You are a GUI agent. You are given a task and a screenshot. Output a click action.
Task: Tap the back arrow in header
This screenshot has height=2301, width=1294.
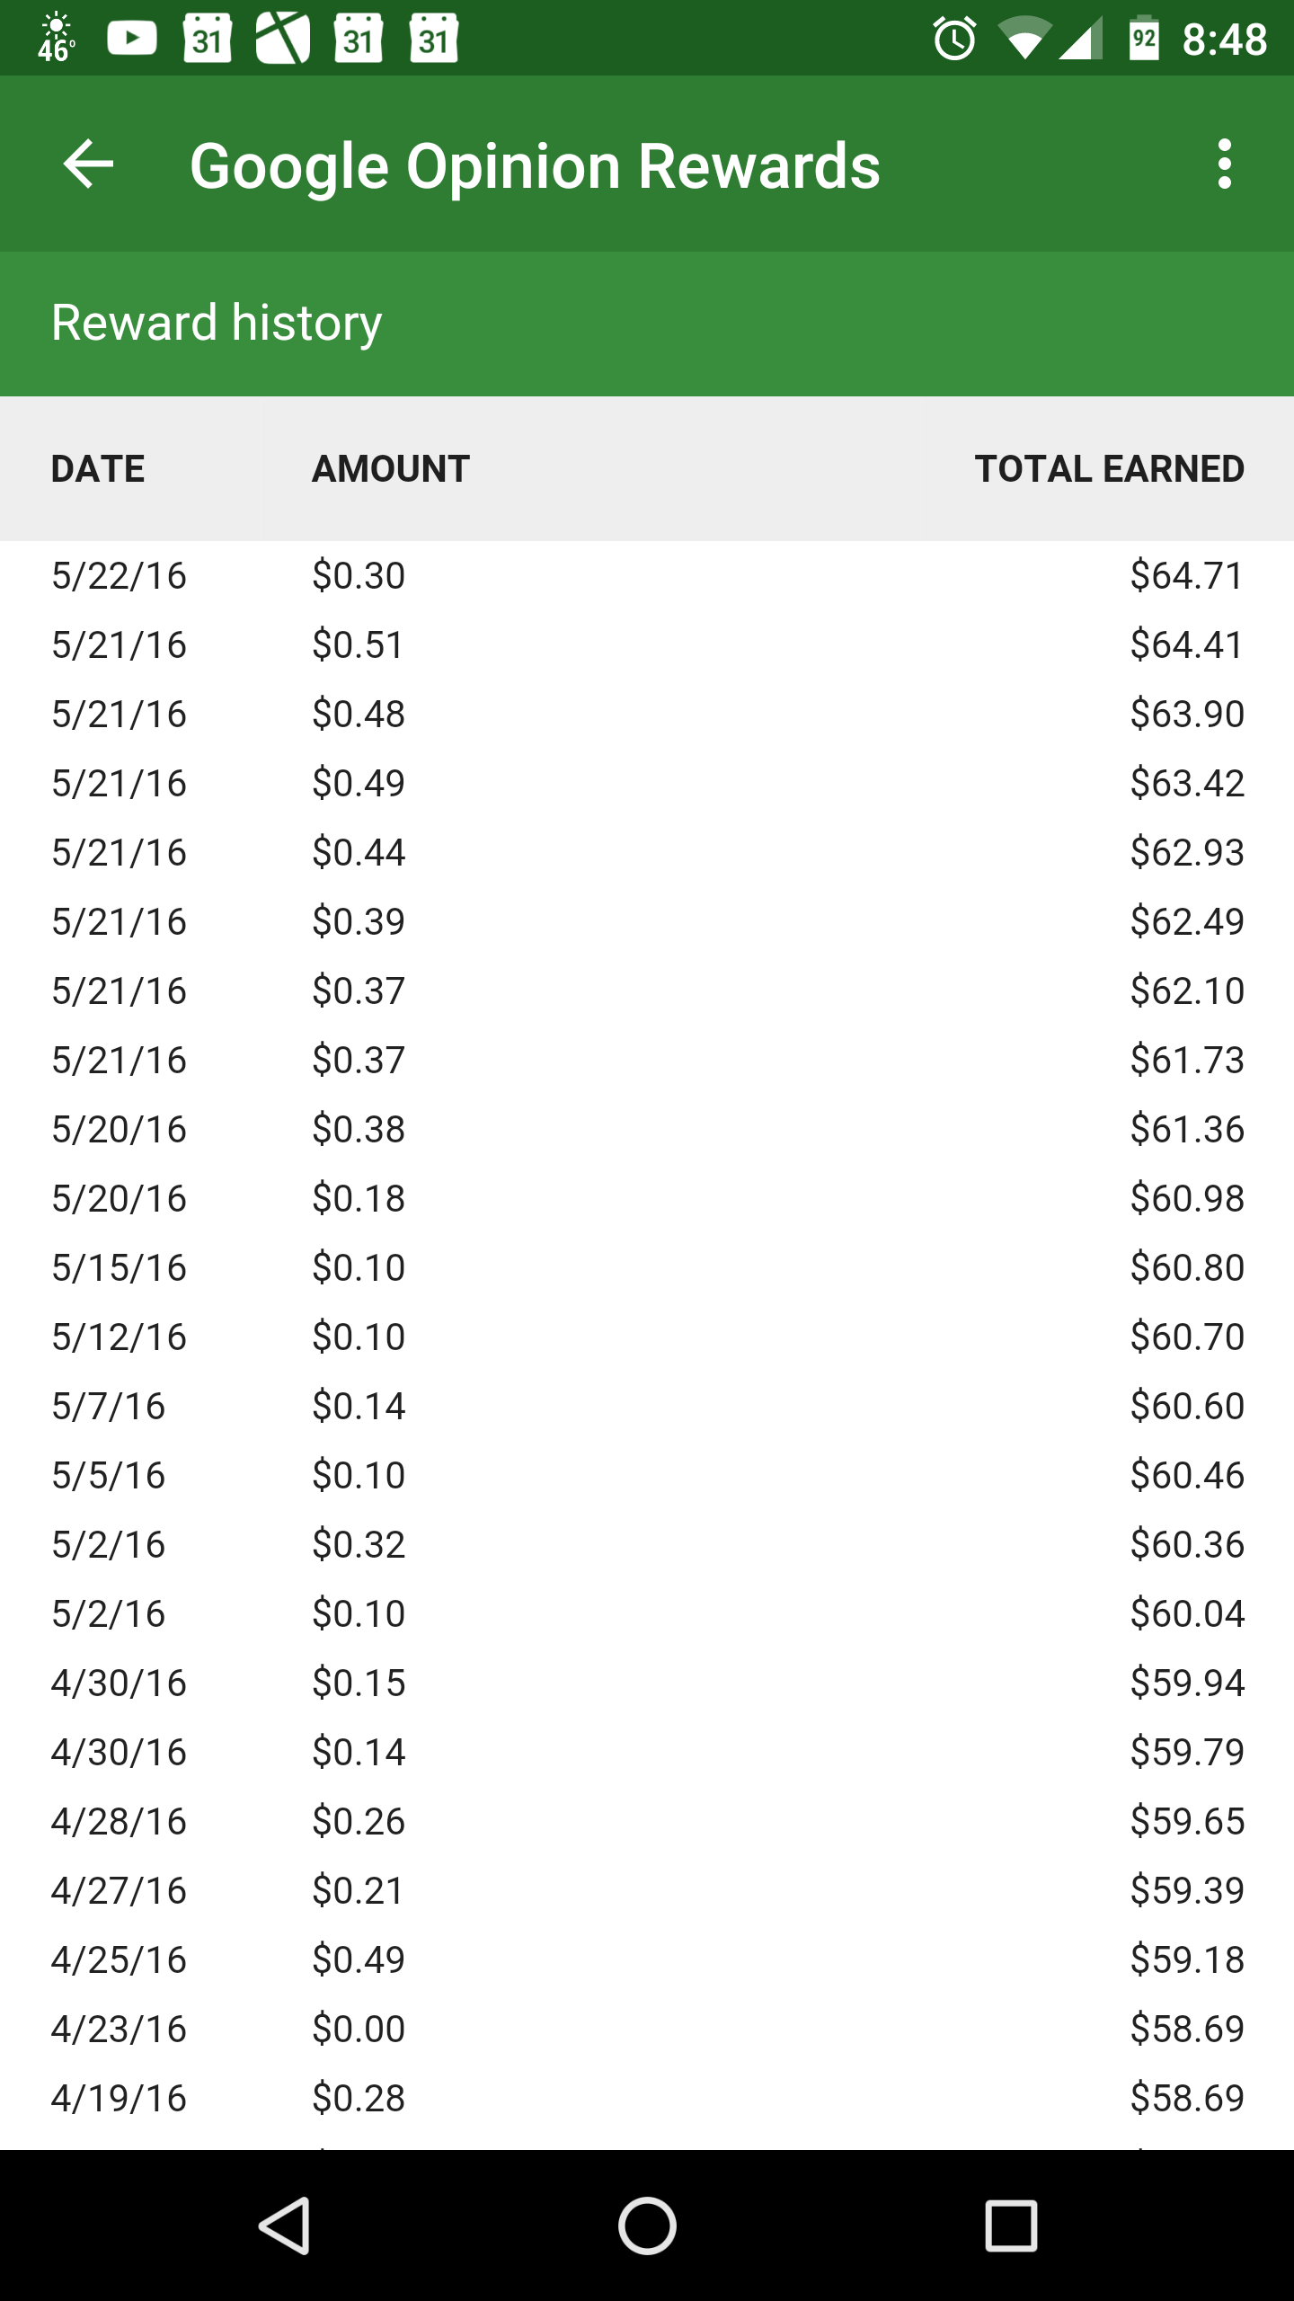click(88, 164)
